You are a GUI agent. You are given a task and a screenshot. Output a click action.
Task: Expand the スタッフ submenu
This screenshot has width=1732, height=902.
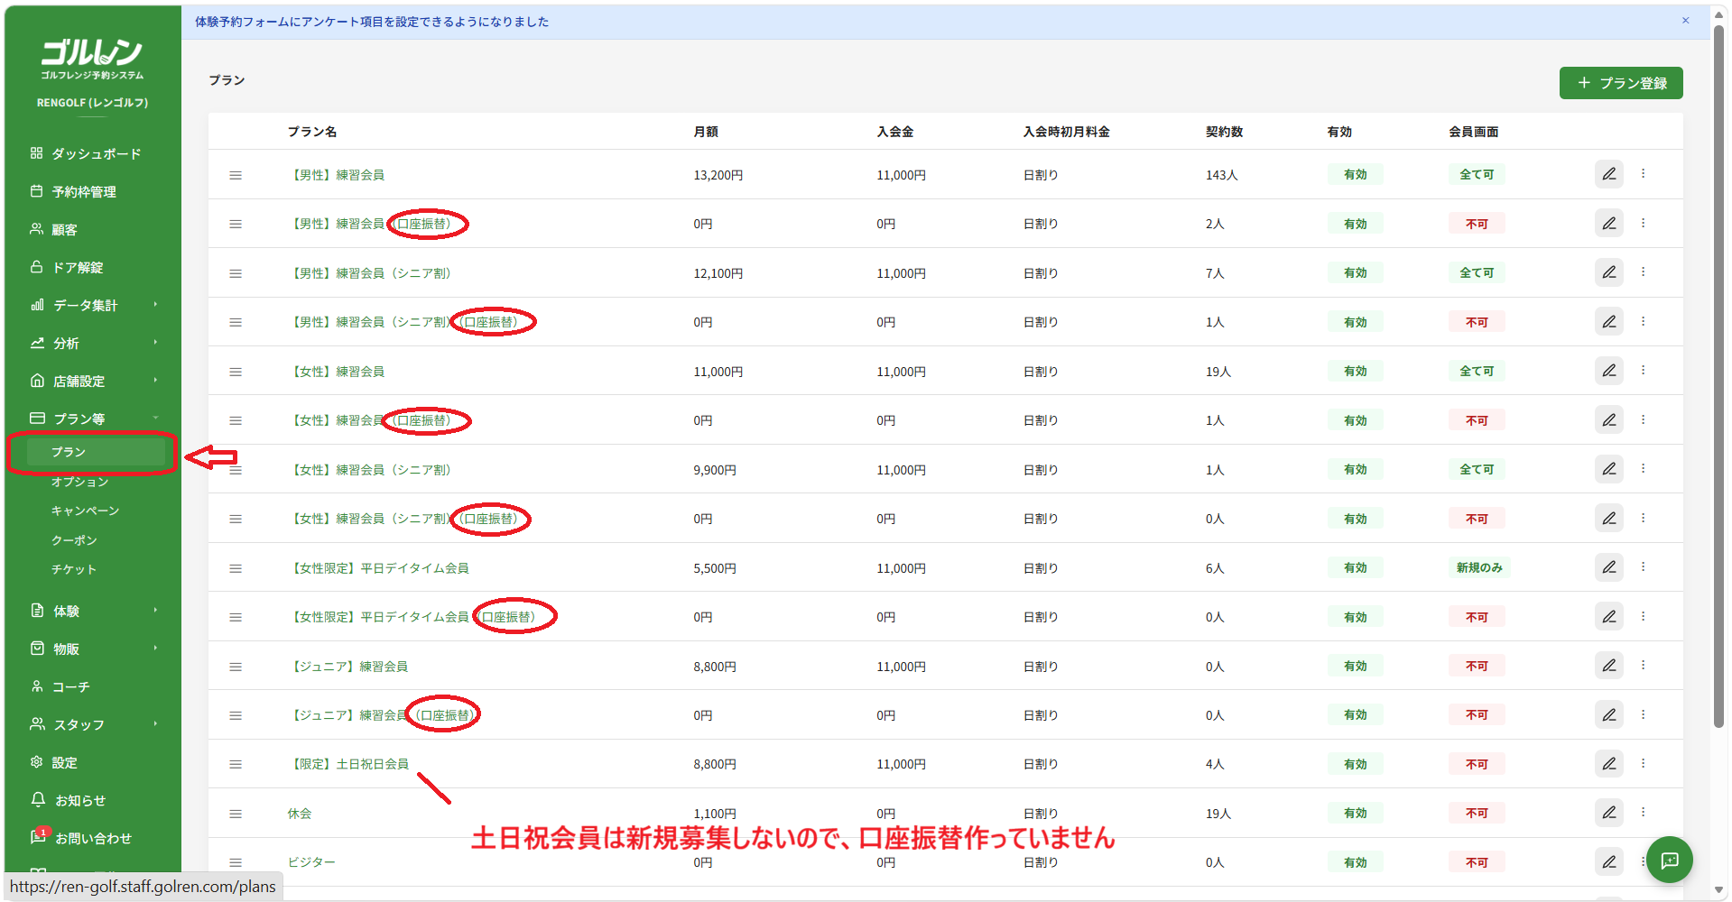pos(92,724)
